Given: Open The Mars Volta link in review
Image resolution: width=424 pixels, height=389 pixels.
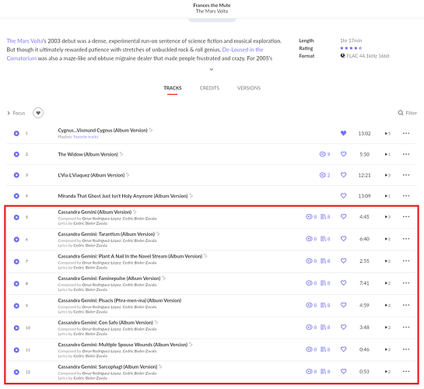Looking at the screenshot, I should [25, 40].
